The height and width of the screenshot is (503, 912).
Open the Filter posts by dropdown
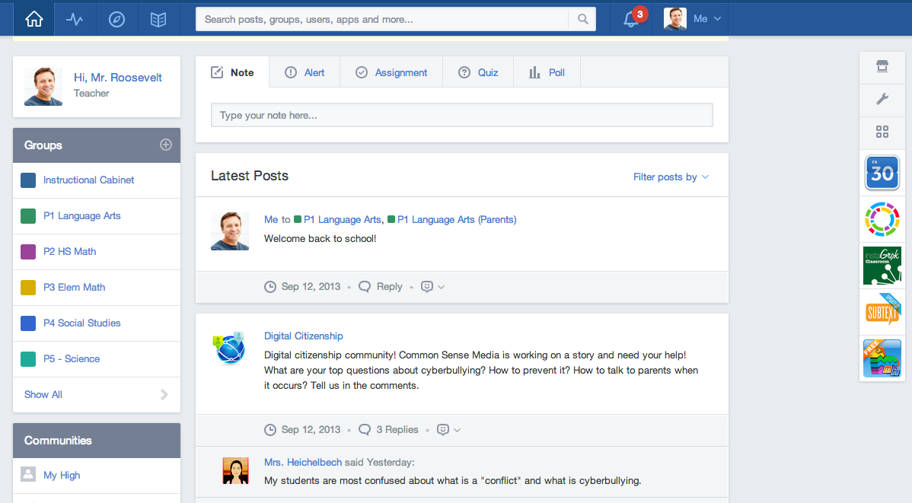click(x=671, y=177)
